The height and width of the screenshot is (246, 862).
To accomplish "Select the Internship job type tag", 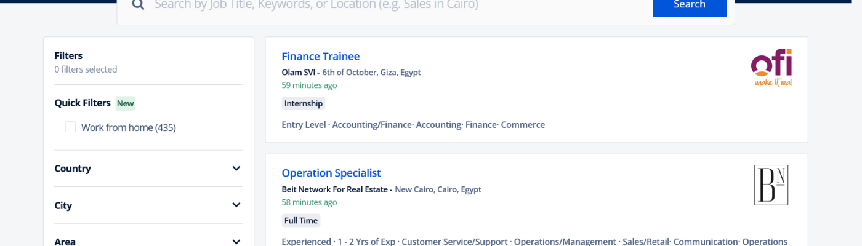I will coord(303,103).
